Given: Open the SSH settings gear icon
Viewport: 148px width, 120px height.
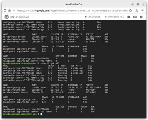Looking at the screenshot, I should 141,17.
